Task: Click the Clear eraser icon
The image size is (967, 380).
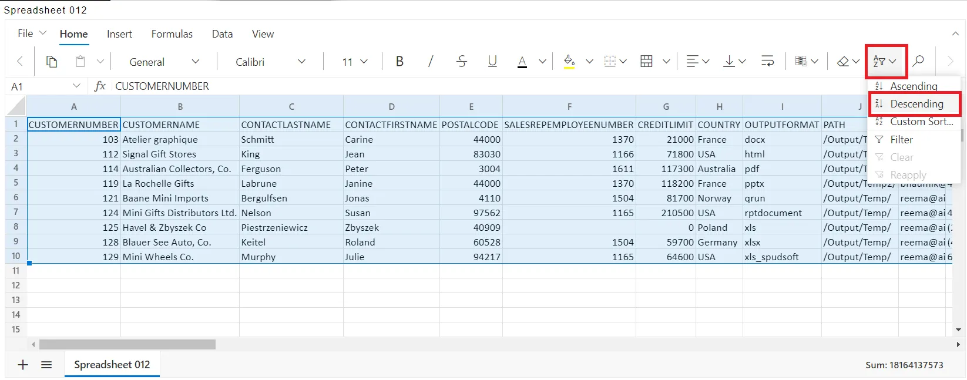Action: tap(843, 61)
